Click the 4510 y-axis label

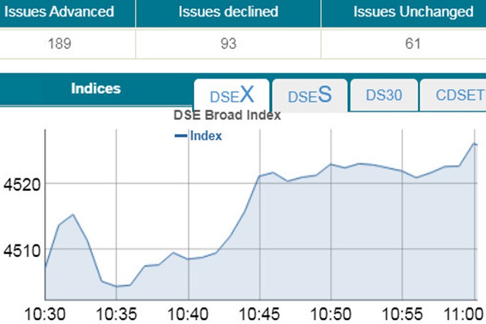coord(19,250)
